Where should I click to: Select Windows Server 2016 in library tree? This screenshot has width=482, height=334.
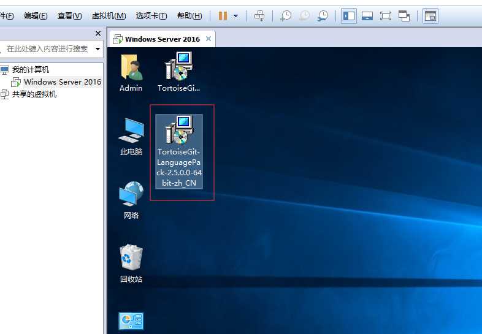click(63, 82)
